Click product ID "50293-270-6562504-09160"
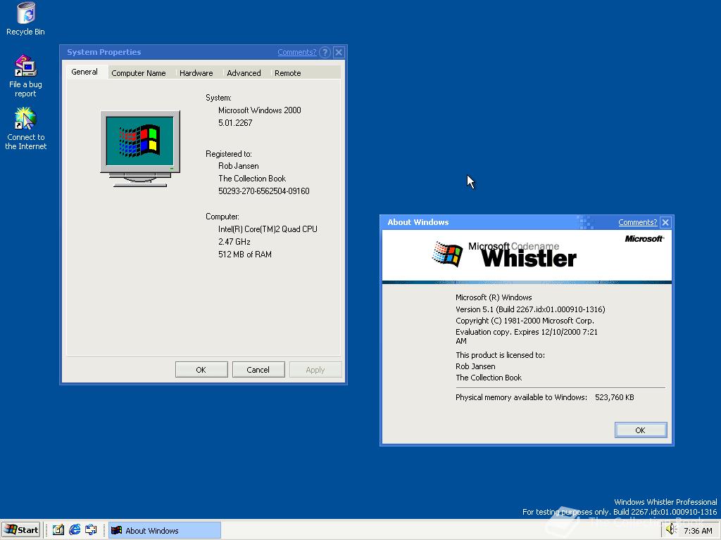This screenshot has width=721, height=540. tap(264, 191)
